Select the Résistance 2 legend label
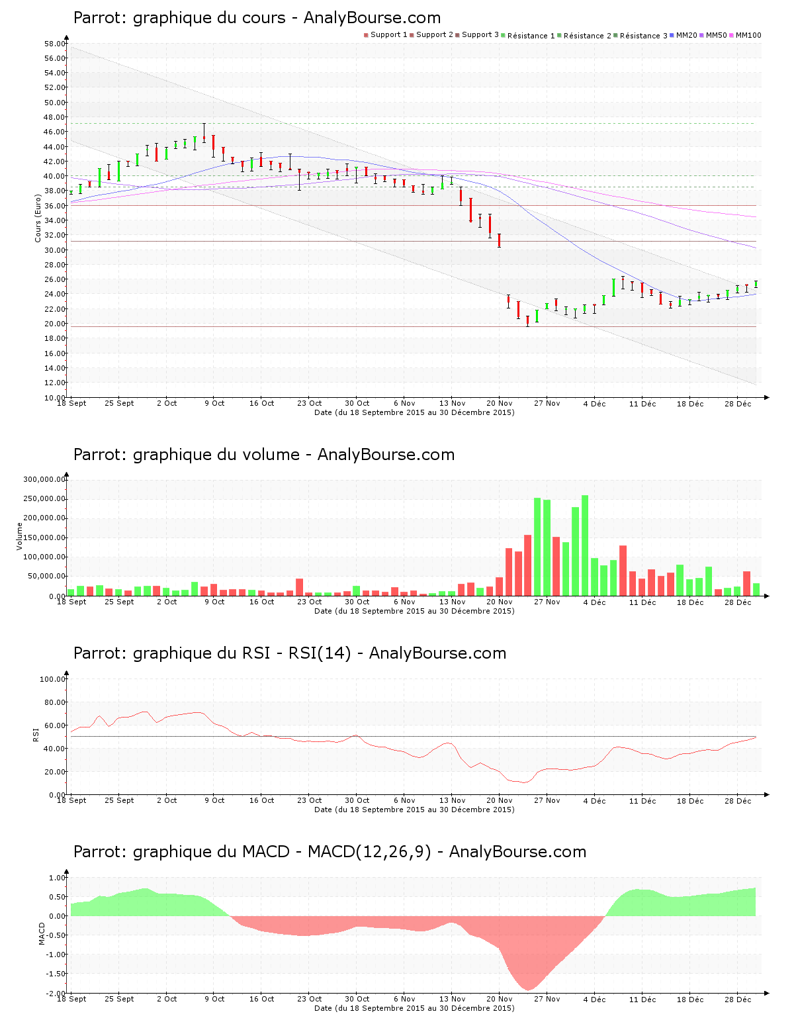 coord(588,36)
